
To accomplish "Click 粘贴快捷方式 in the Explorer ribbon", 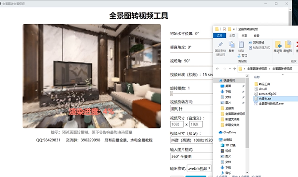I will (259, 48).
